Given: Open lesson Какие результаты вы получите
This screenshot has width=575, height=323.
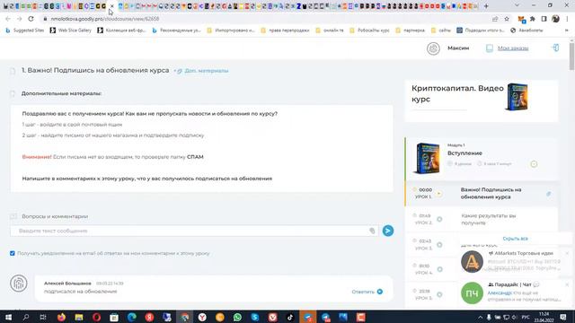Looking at the screenshot, I should 489,219.
